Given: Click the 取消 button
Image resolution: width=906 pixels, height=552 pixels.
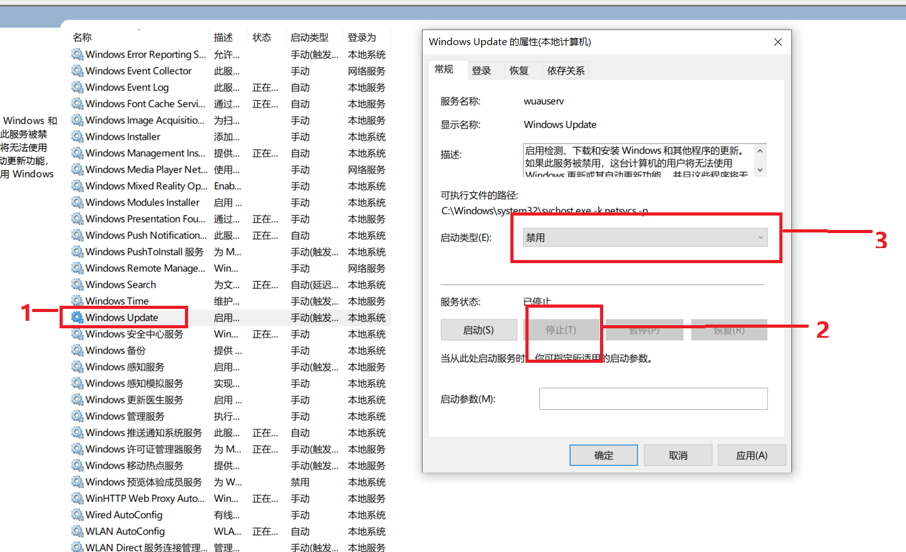Looking at the screenshot, I should (678, 456).
